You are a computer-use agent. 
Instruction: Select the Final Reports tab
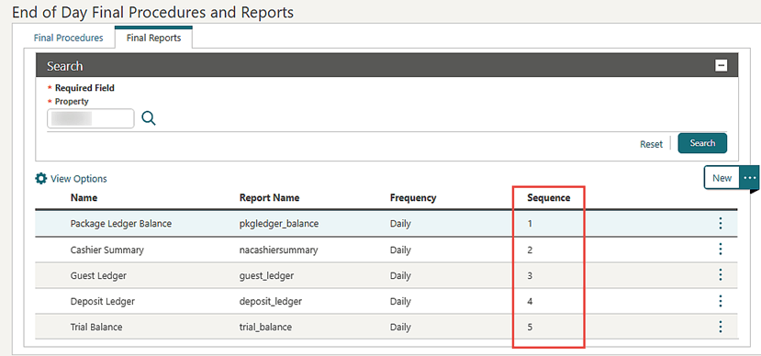tap(153, 38)
